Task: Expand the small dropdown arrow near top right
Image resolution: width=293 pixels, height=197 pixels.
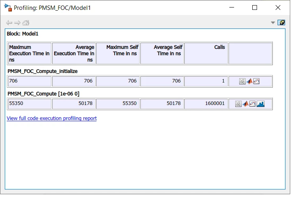Action: pos(273,23)
